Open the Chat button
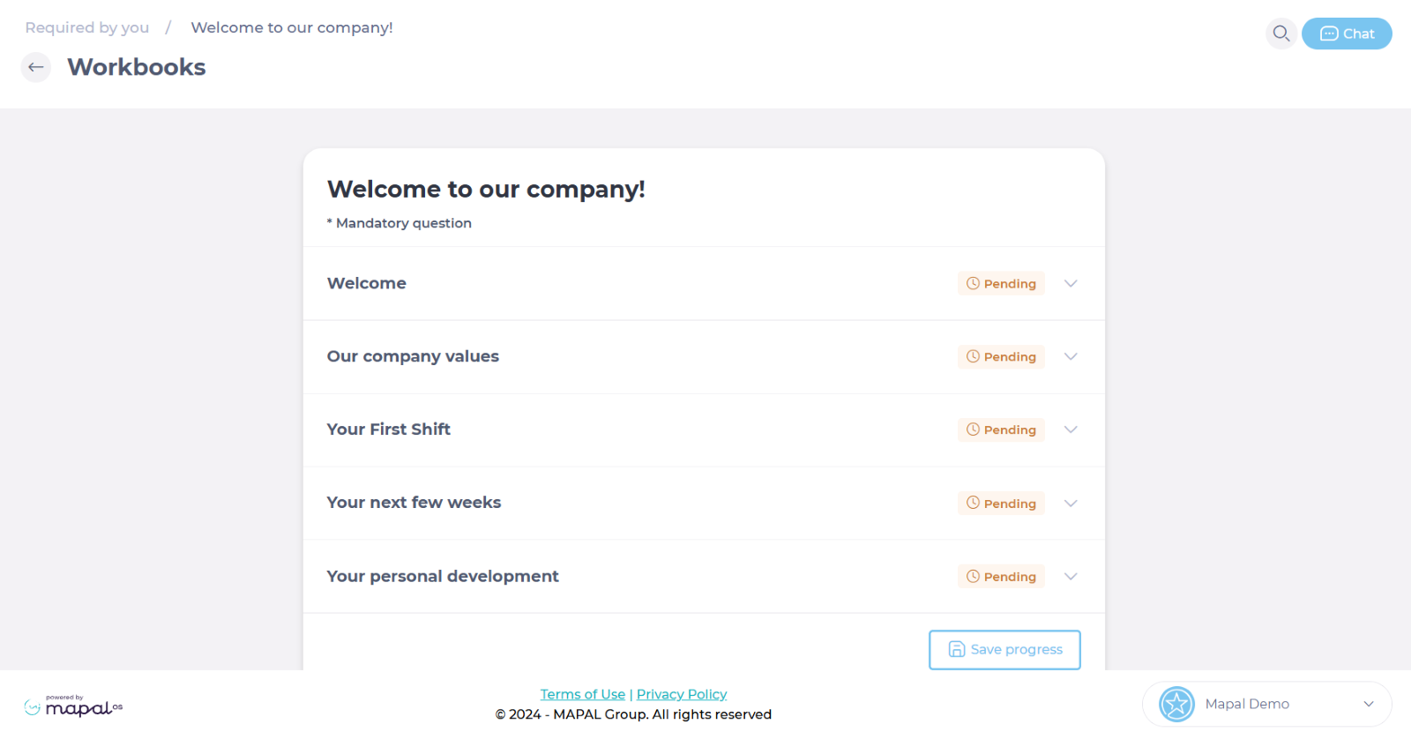The width and height of the screenshot is (1411, 732). 1347,34
